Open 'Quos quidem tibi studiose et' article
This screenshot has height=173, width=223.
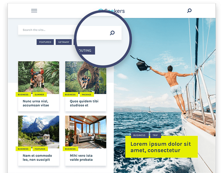pyautogui.click(x=84, y=103)
